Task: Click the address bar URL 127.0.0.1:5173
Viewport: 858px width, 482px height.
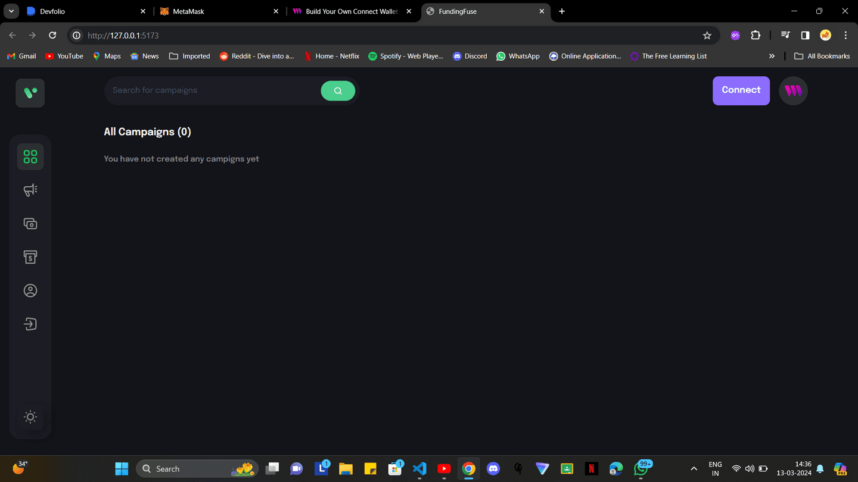Action: coord(123,36)
